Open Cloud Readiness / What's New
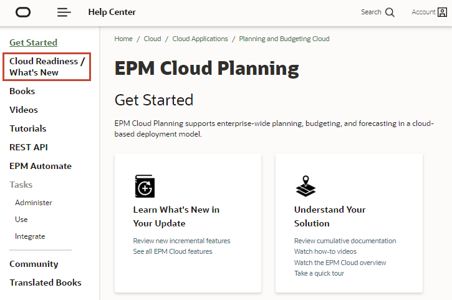This screenshot has width=452, height=300. [x=47, y=67]
